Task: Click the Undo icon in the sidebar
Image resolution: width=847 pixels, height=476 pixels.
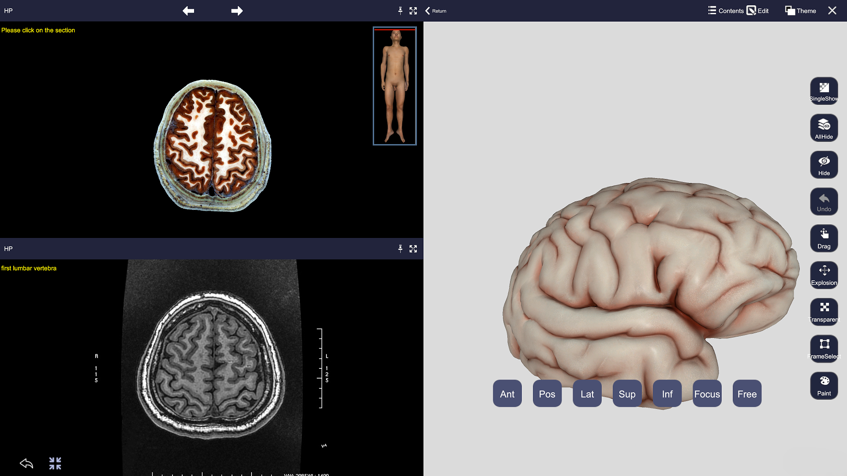Action: [x=824, y=201]
